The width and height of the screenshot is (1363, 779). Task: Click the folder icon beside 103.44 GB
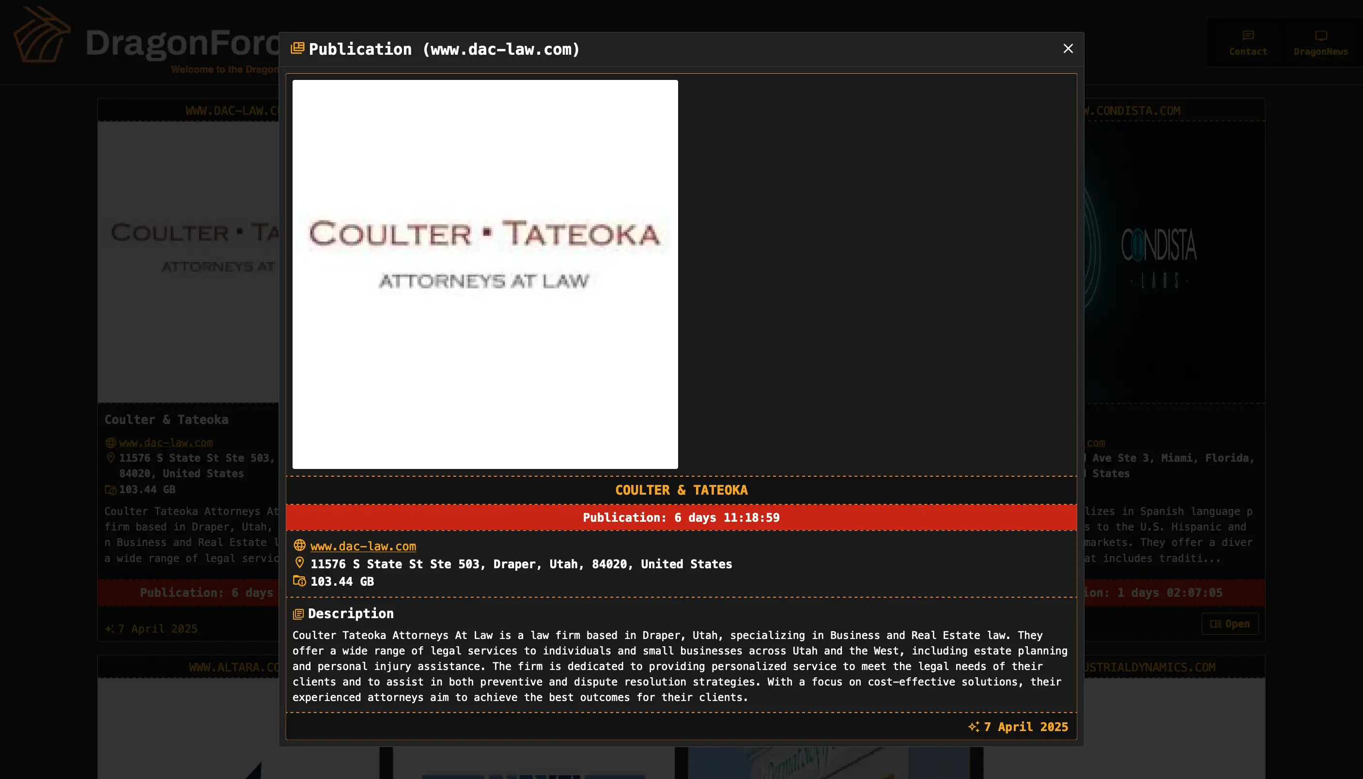pyautogui.click(x=299, y=581)
